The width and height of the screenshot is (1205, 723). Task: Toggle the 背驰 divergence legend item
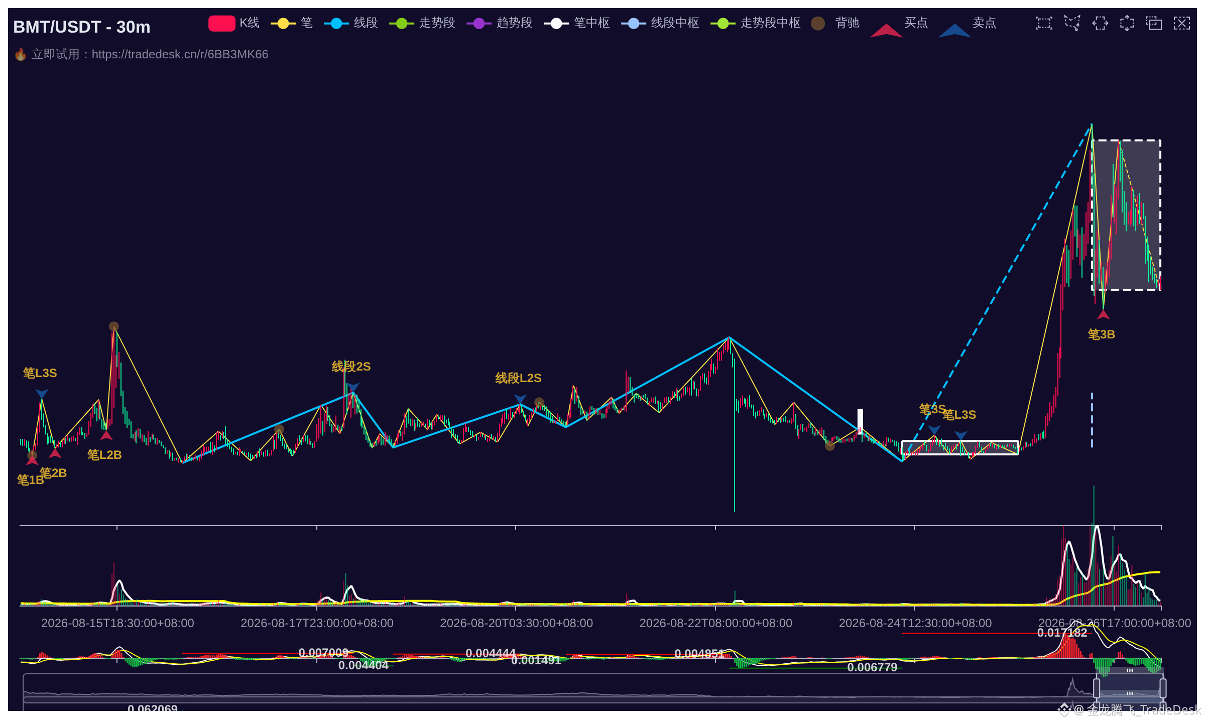point(835,23)
